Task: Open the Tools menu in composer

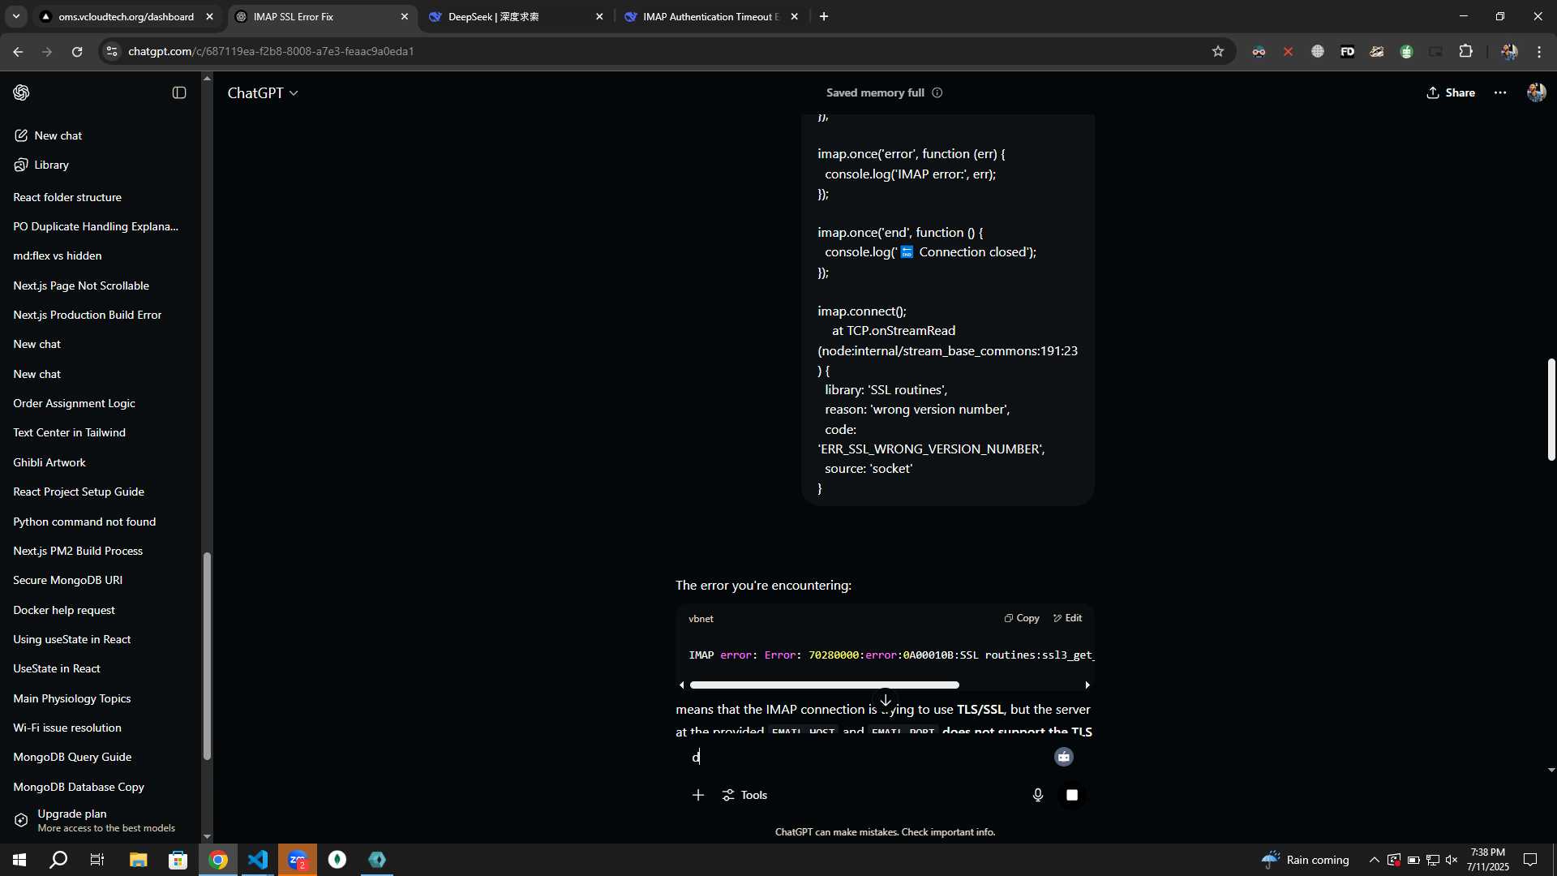Action: [744, 795]
